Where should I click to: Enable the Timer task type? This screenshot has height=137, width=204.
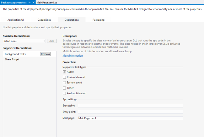coord(64,88)
